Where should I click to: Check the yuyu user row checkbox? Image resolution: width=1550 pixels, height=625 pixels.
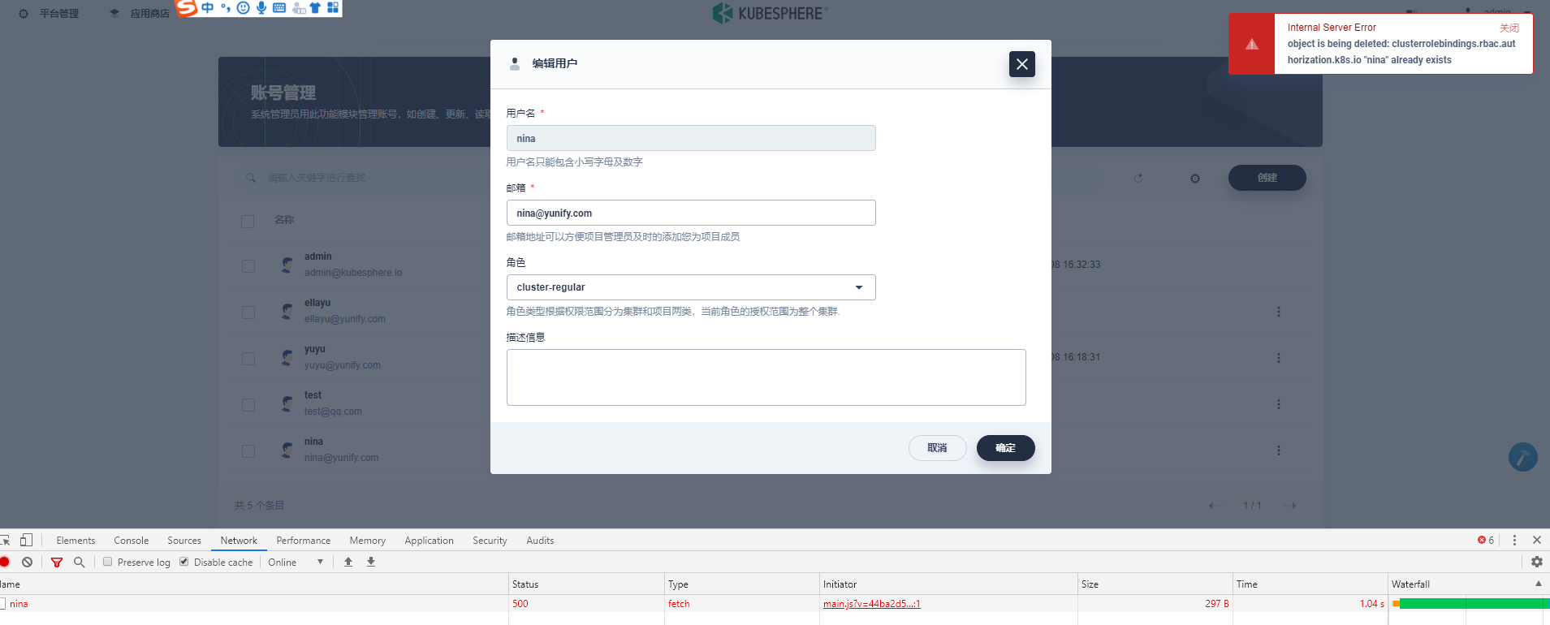point(248,358)
